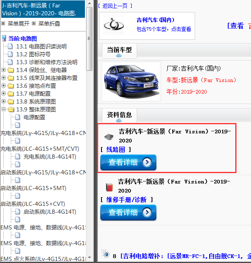Image resolution: width=251 pixels, height=263 pixels.
Task: Open 13.1 电路图识读说明
Action: 41,46
